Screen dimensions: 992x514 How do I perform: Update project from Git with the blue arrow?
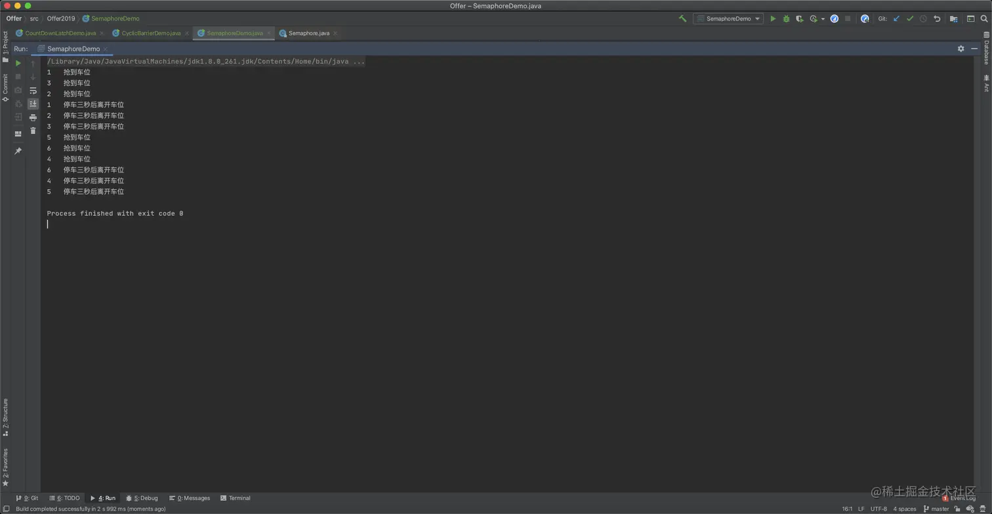896,18
